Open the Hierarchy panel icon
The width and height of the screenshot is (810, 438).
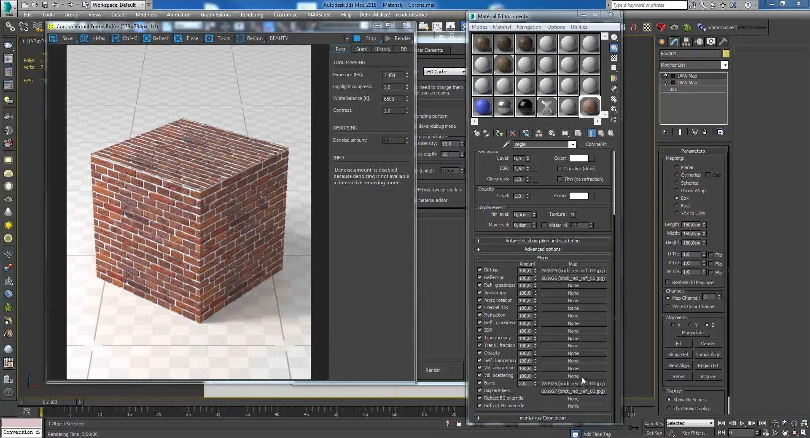coord(686,42)
